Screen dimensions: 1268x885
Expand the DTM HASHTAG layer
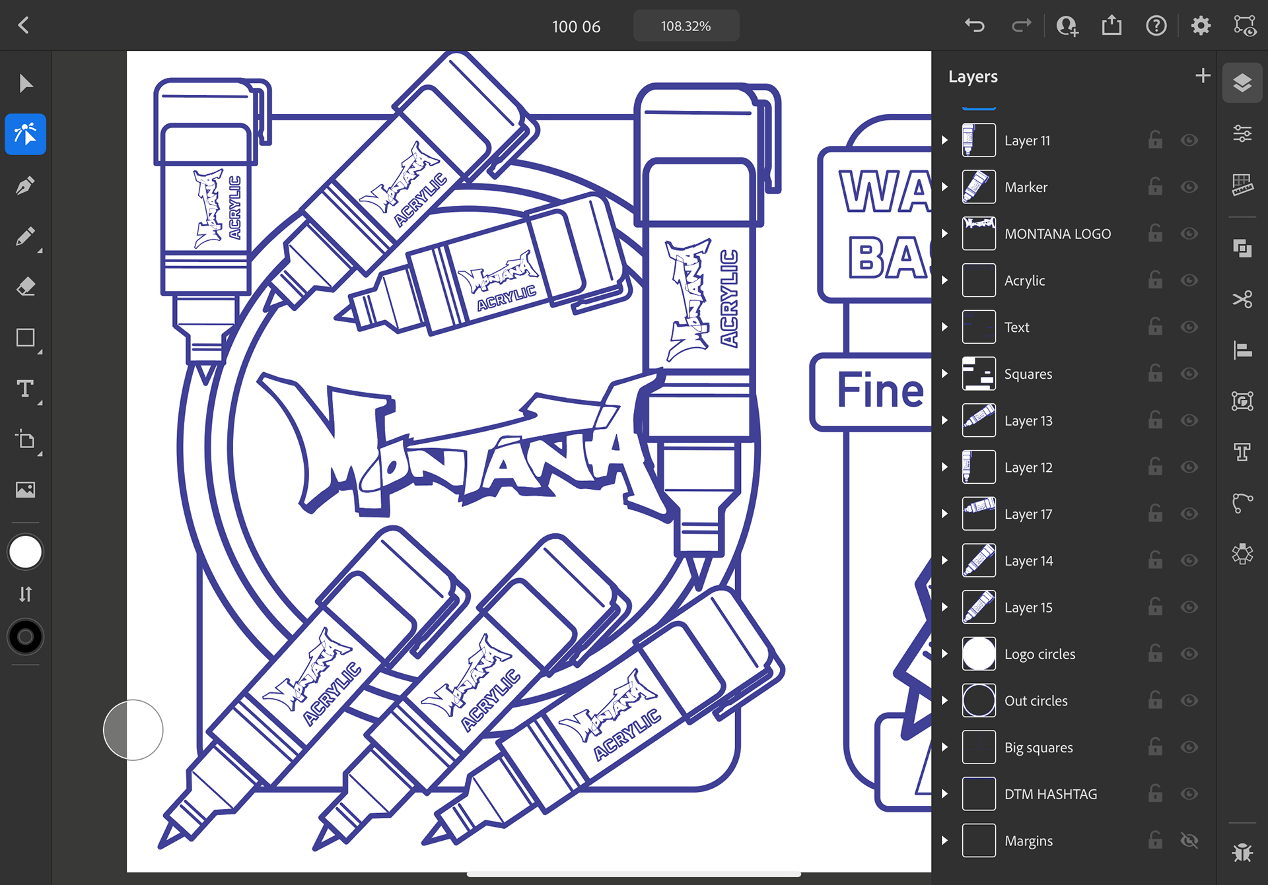(945, 794)
